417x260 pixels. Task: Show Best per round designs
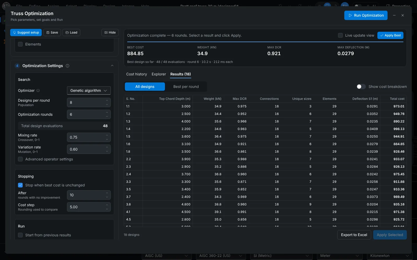(186, 87)
